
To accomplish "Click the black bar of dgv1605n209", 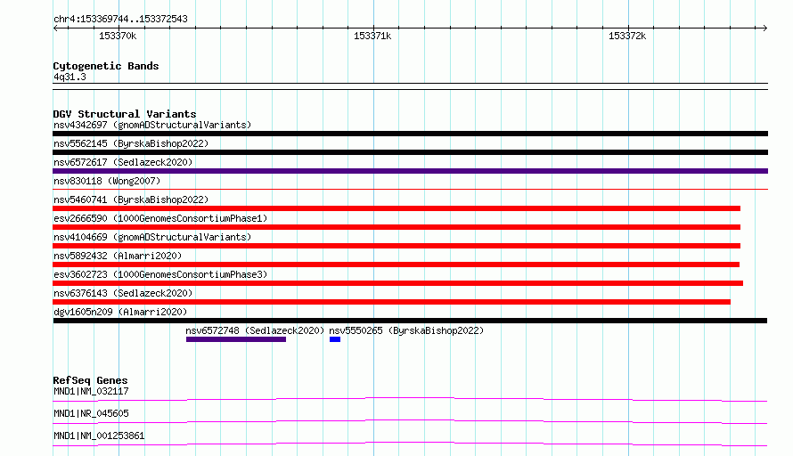I will [410, 321].
